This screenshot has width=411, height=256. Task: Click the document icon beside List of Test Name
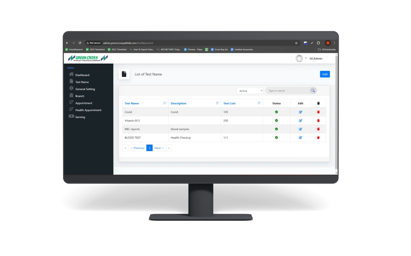[124, 74]
